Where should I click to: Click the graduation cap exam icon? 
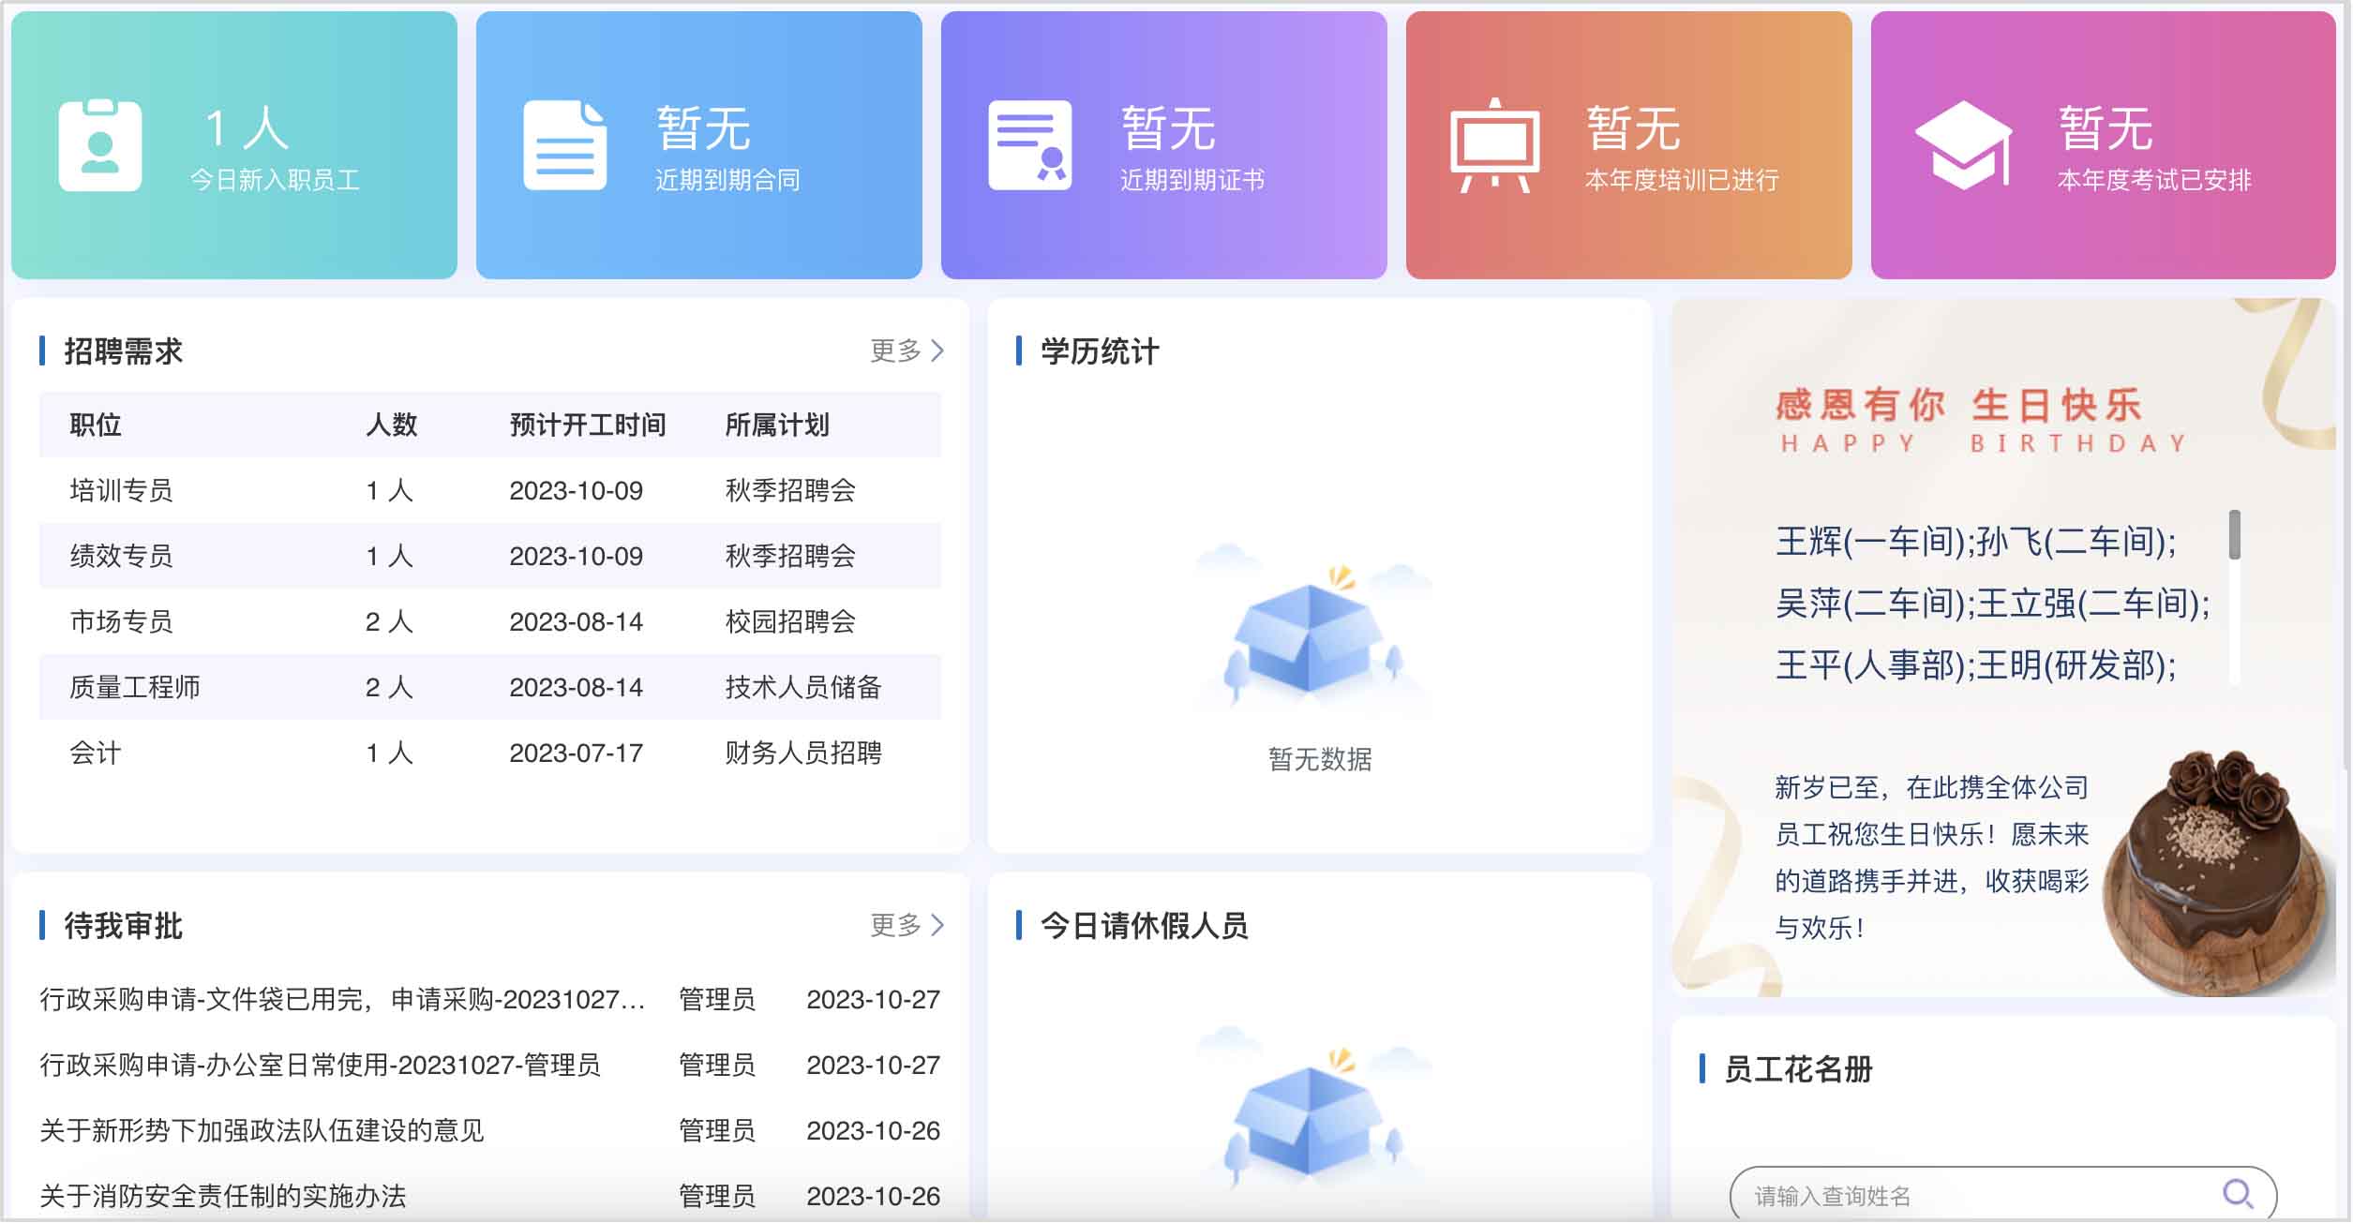[x=1964, y=145]
